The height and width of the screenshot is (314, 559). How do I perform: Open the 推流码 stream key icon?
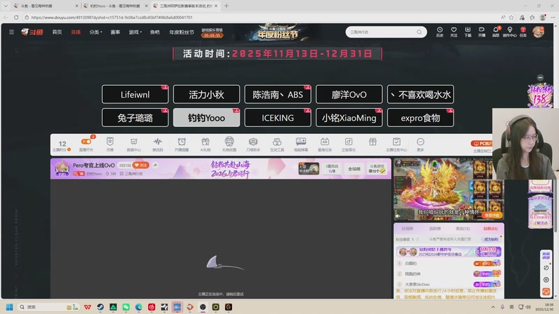(158, 144)
